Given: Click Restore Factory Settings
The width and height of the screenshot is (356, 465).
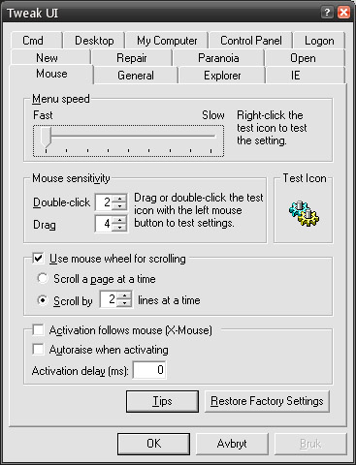Looking at the screenshot, I should (267, 401).
